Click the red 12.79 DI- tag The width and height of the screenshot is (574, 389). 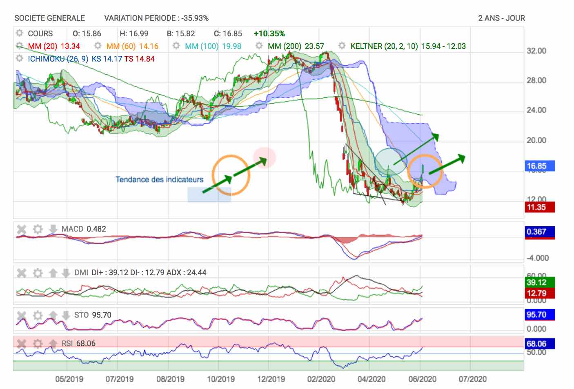point(540,293)
